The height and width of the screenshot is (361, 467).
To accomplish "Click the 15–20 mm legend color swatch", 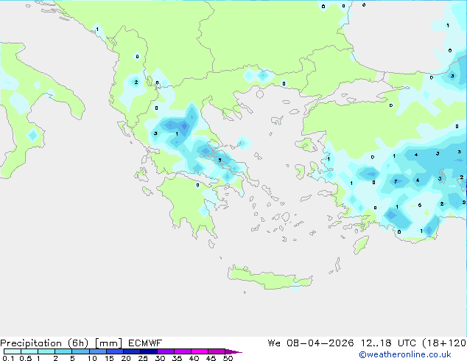I will [x=115, y=351].
